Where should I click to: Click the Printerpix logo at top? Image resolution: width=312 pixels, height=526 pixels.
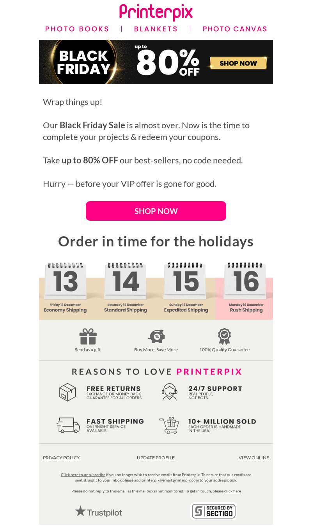click(156, 12)
